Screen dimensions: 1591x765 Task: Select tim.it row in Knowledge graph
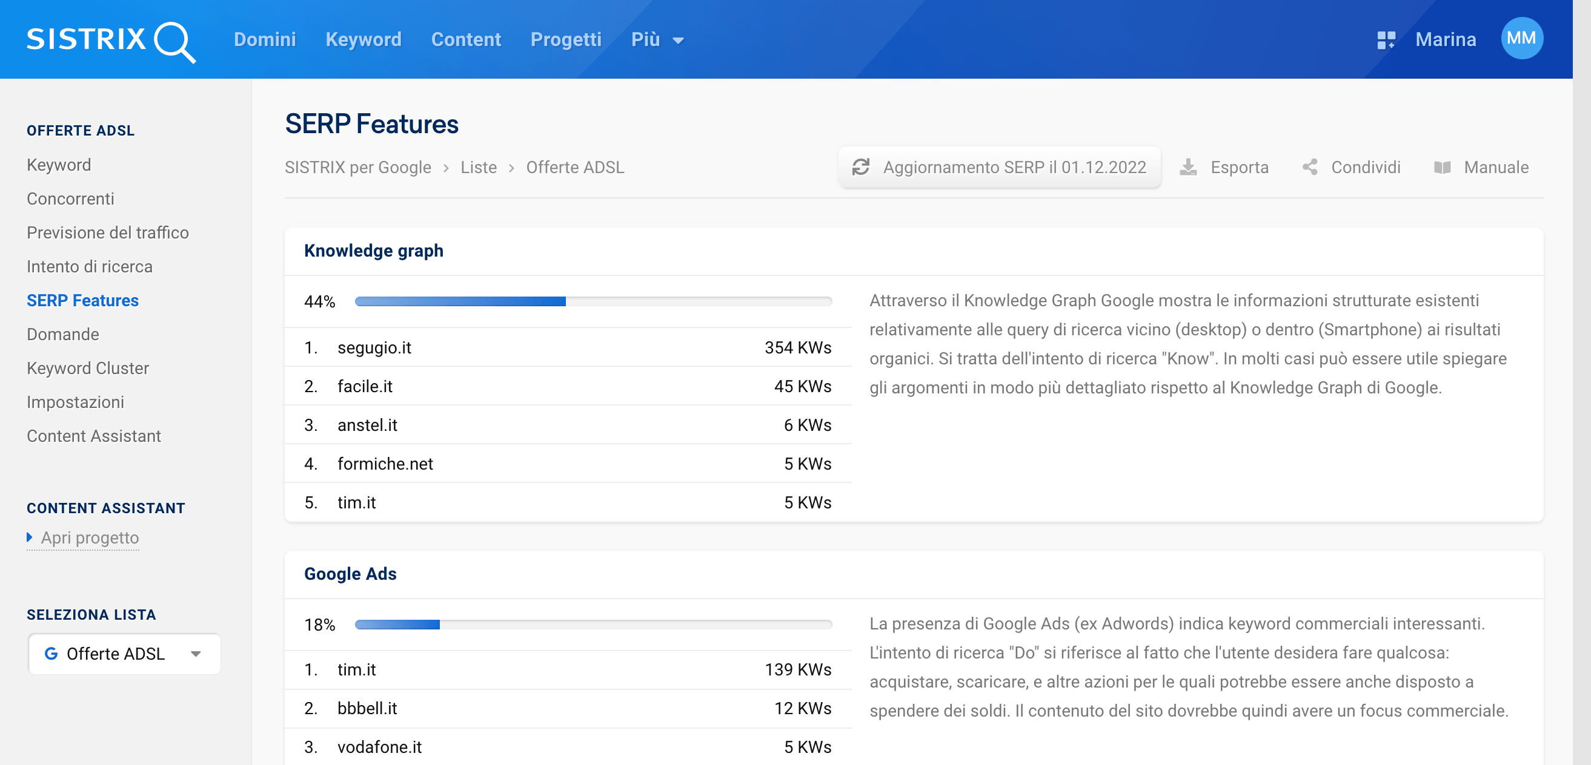[x=568, y=502]
